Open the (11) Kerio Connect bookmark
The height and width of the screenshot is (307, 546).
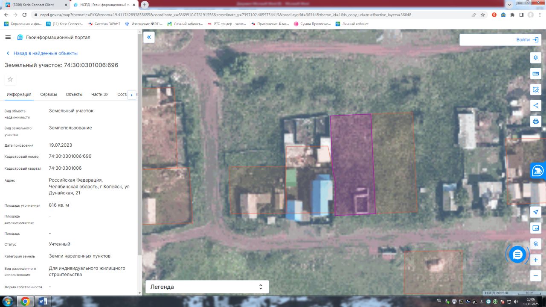pos(65,24)
